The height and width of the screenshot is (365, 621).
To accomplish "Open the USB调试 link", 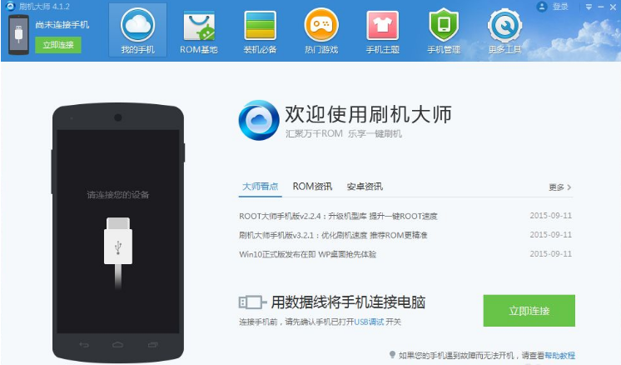I will pyautogui.click(x=369, y=322).
